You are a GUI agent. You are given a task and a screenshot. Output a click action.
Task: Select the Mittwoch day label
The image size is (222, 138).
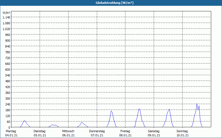click(x=68, y=131)
